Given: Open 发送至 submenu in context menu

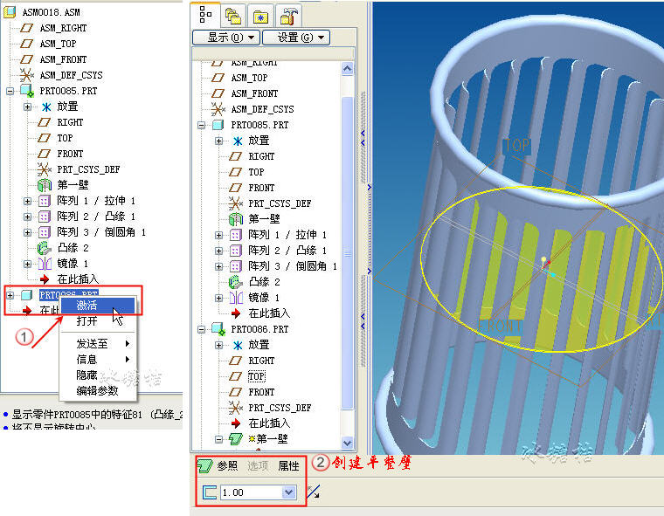Looking at the screenshot, I should (98, 344).
